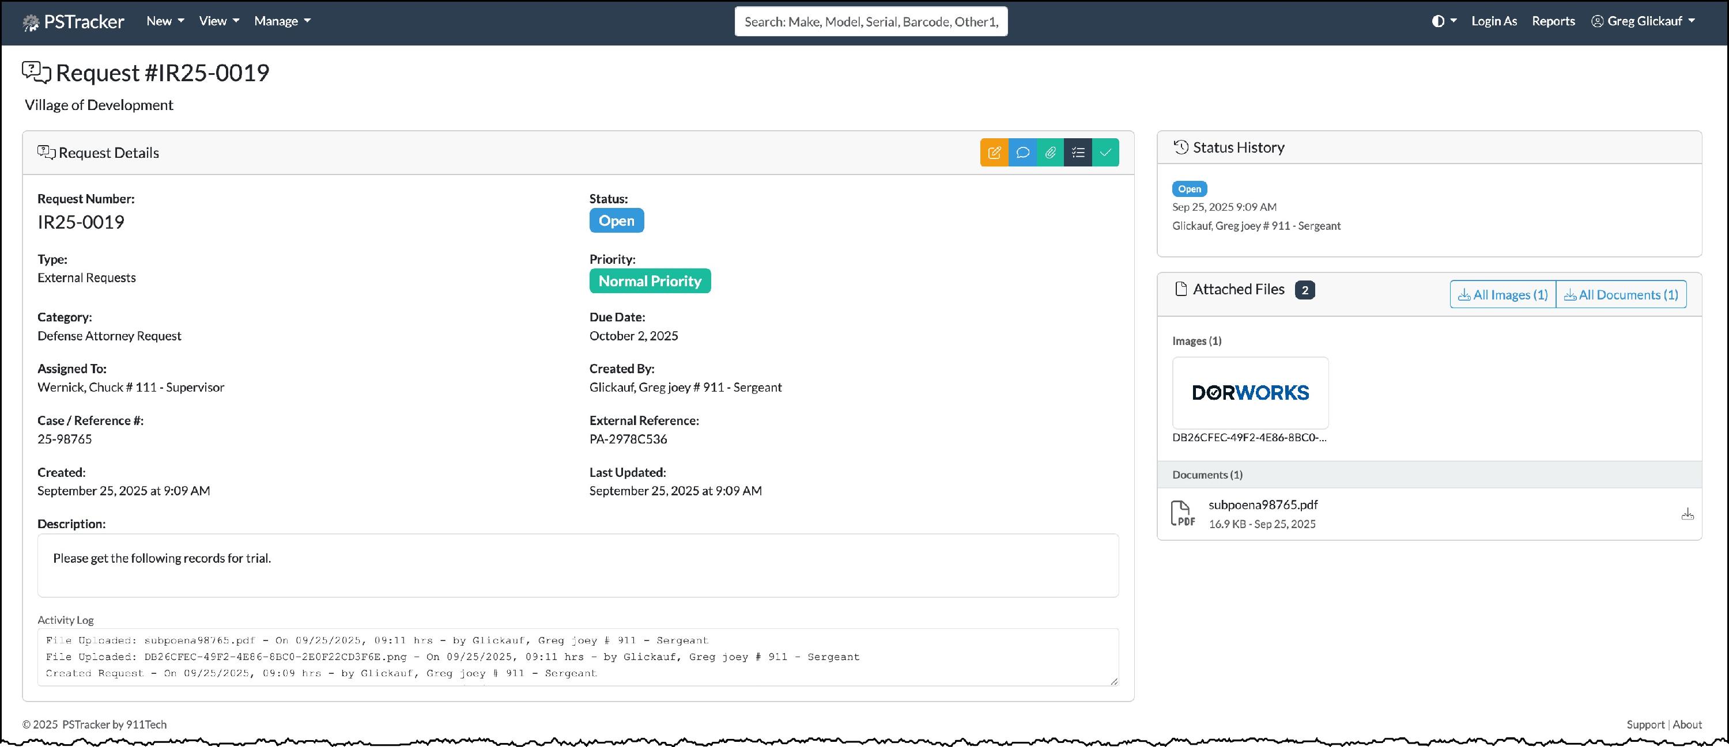Mark request complete with the checkmark icon
Screen dimensions: 1729x747
pos(1105,153)
